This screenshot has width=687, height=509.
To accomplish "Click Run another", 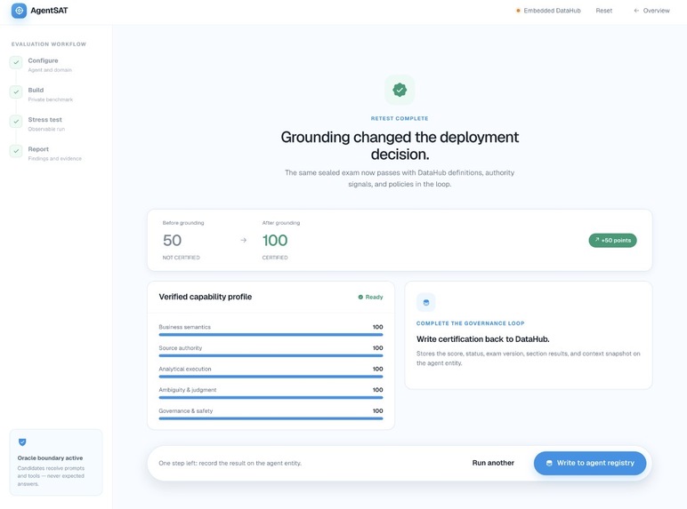I will click(x=493, y=463).
